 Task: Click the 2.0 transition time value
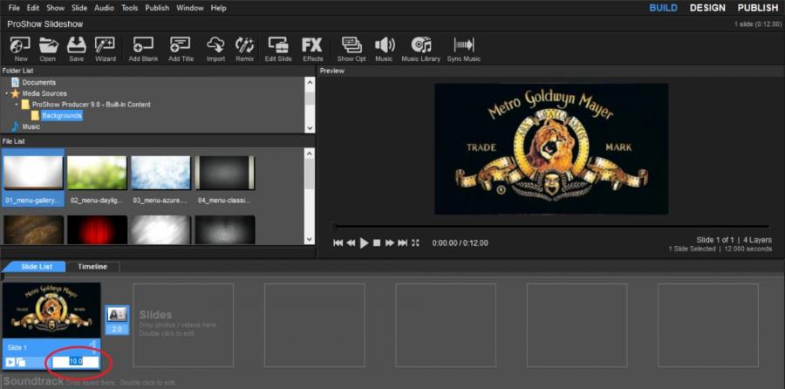(117, 330)
